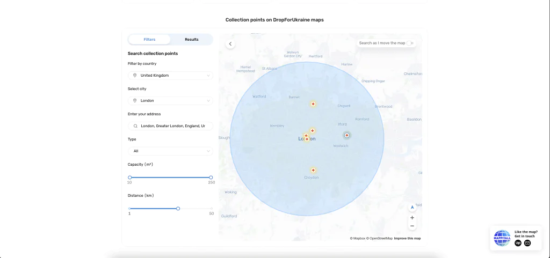Click the location pin icon in country field
Screen dimensions: 550x258
pyautogui.click(x=135, y=75)
